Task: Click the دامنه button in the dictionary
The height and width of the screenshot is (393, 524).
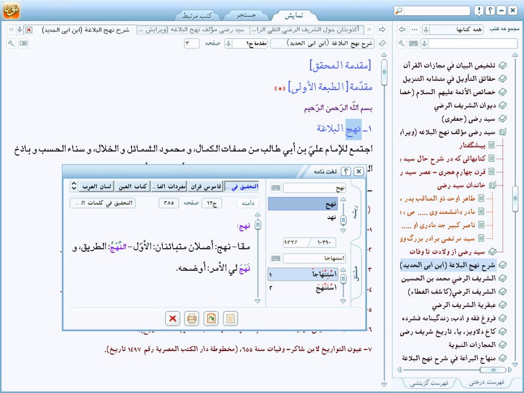Action: tap(248, 203)
